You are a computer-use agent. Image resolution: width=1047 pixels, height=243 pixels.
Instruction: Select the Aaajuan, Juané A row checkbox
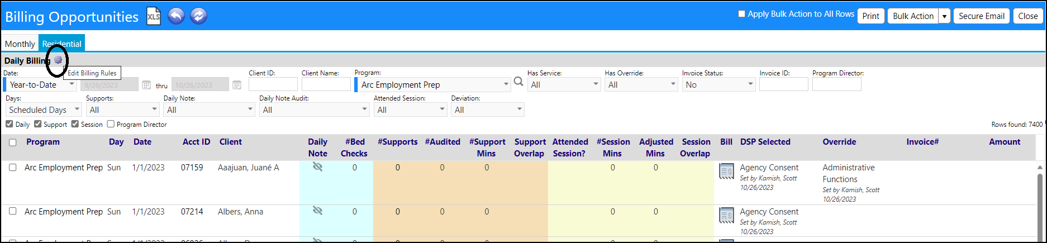(x=13, y=167)
